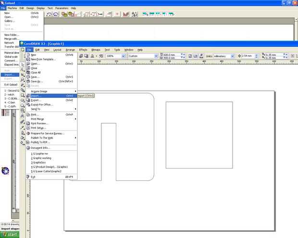
Task: Choose Exit Galaad in Galaad File menu
Action: click(x=10, y=84)
